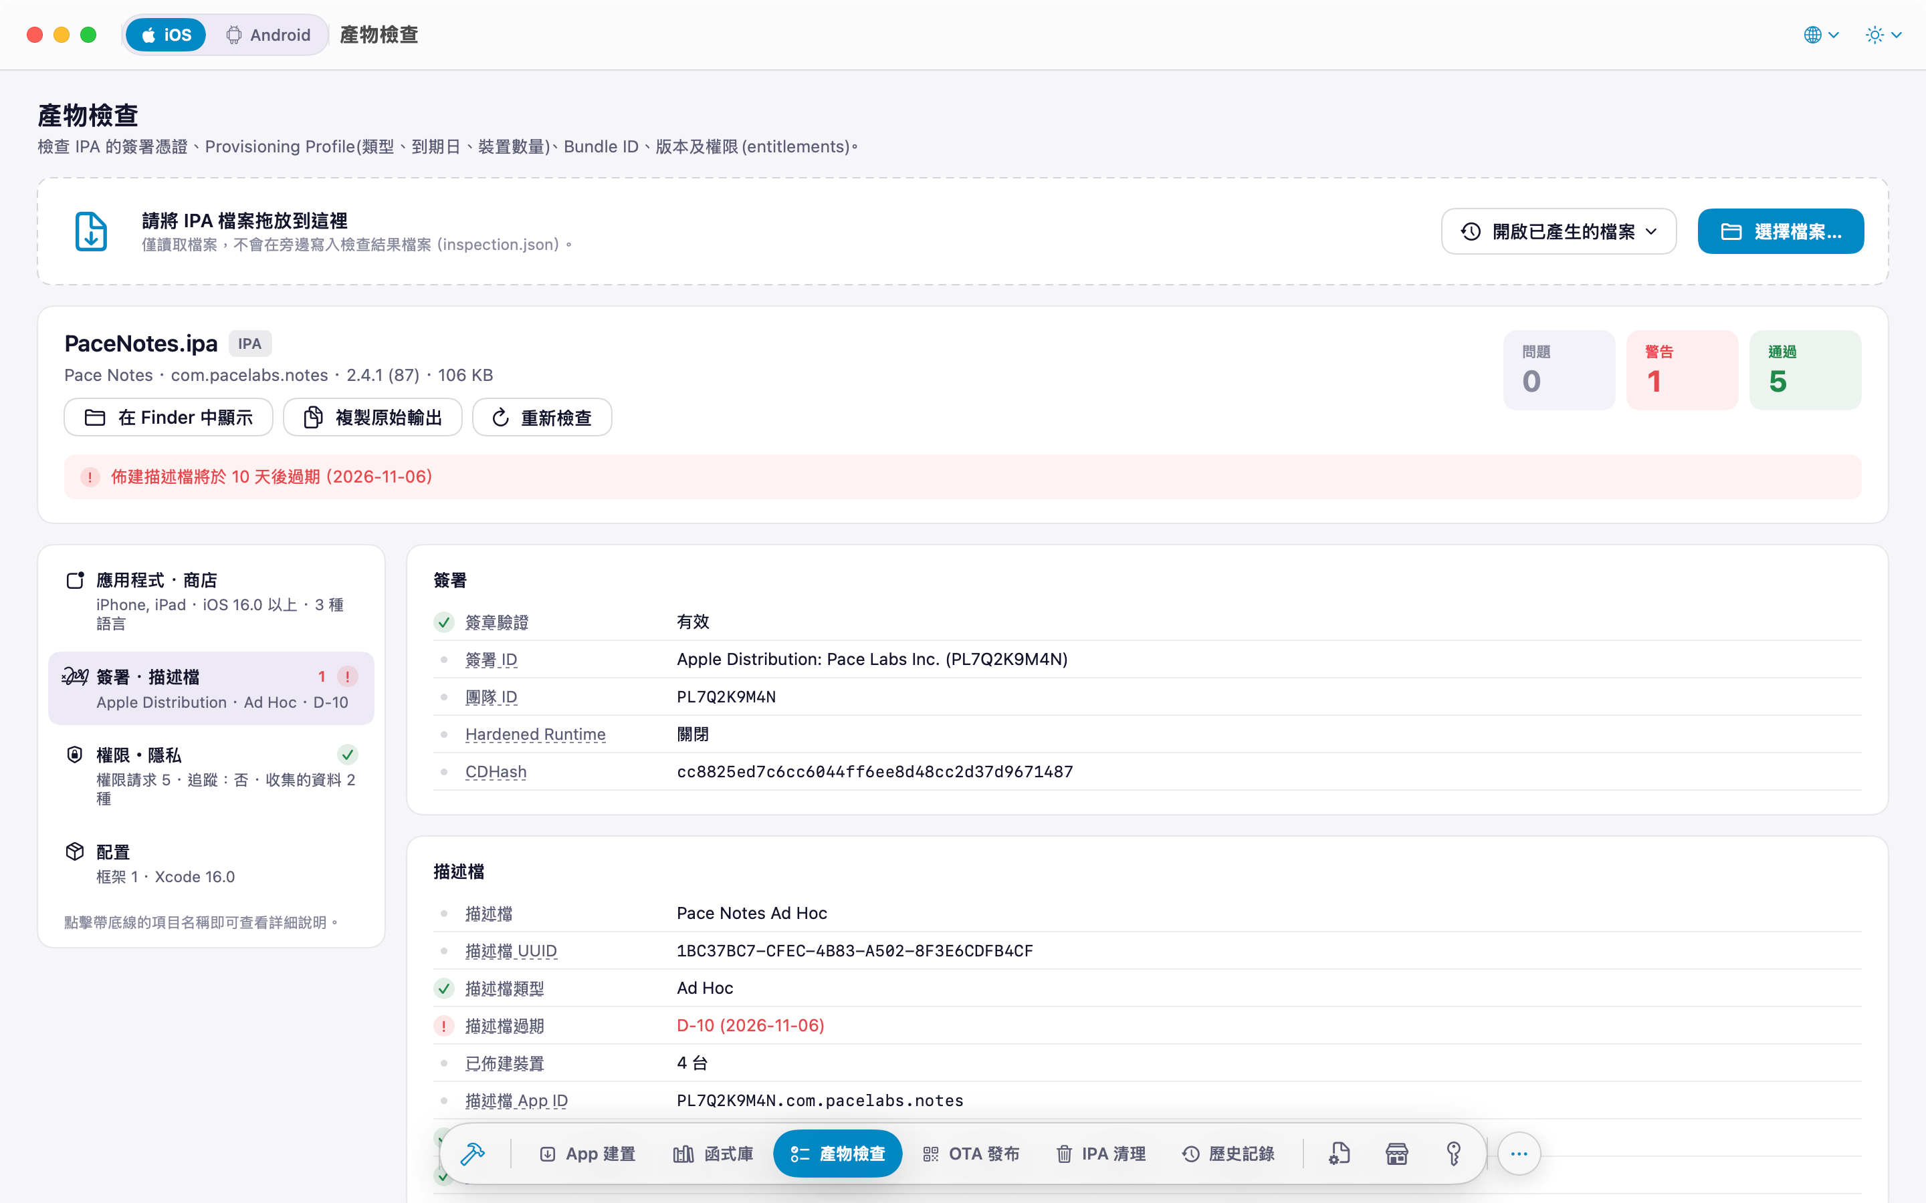
Task: Open the language globe dropdown
Action: point(1821,35)
